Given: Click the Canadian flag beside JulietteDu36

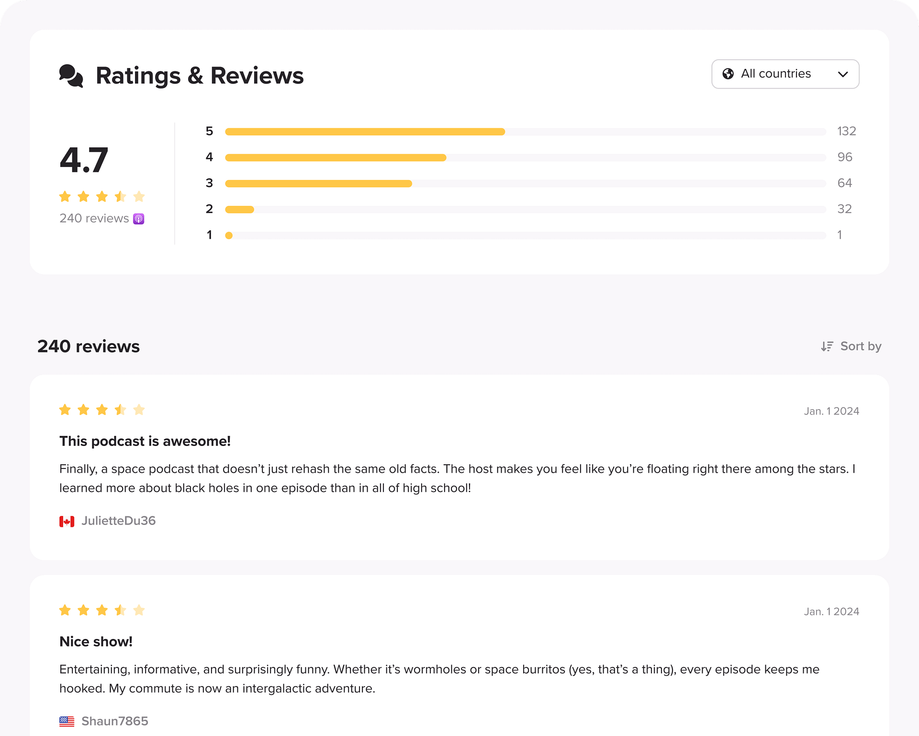Looking at the screenshot, I should click(67, 521).
